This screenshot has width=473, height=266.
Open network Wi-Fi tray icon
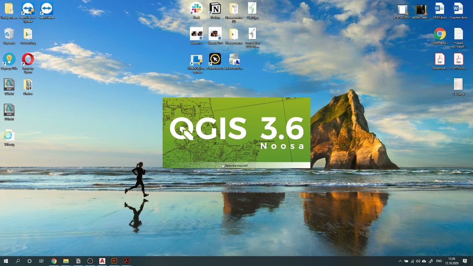point(412,261)
